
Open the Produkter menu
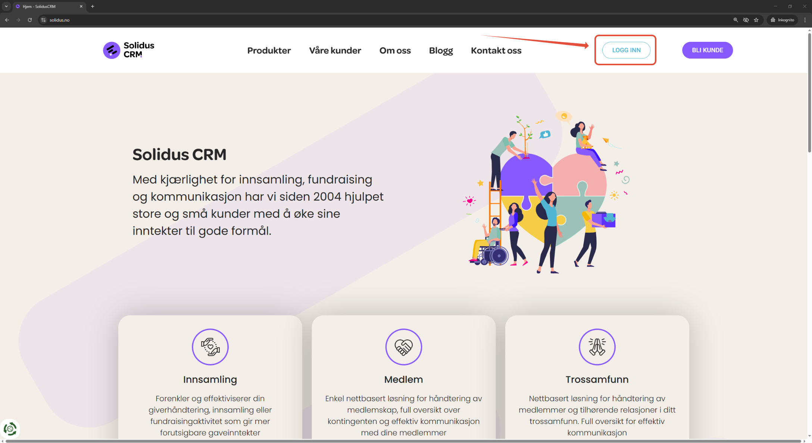(x=269, y=50)
